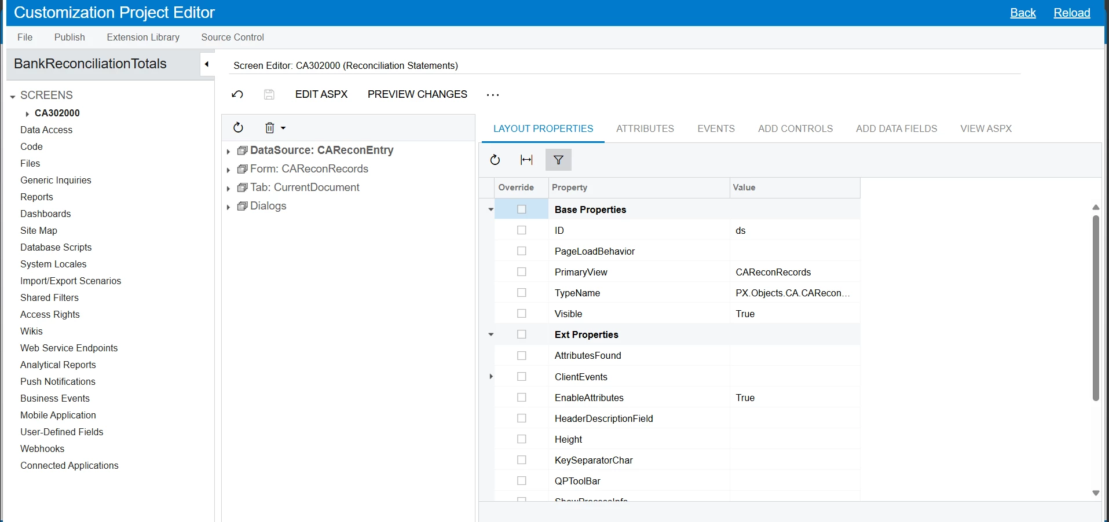
Task: Check Override for Visible property
Action: coord(522,314)
